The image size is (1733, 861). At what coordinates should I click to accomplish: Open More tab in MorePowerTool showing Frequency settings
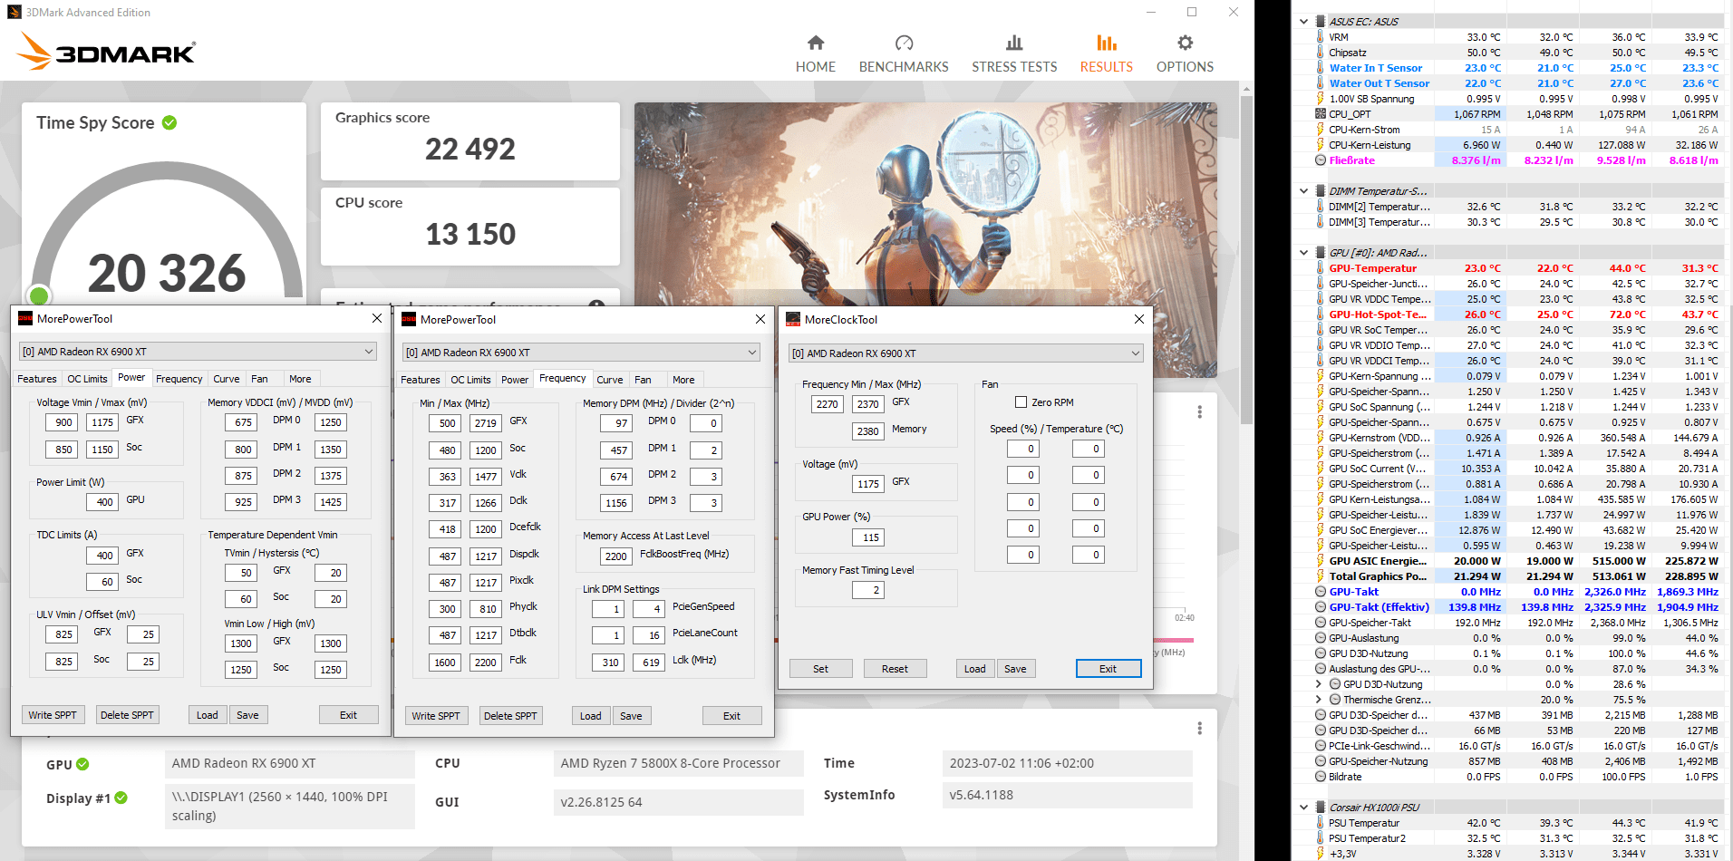[x=683, y=380]
